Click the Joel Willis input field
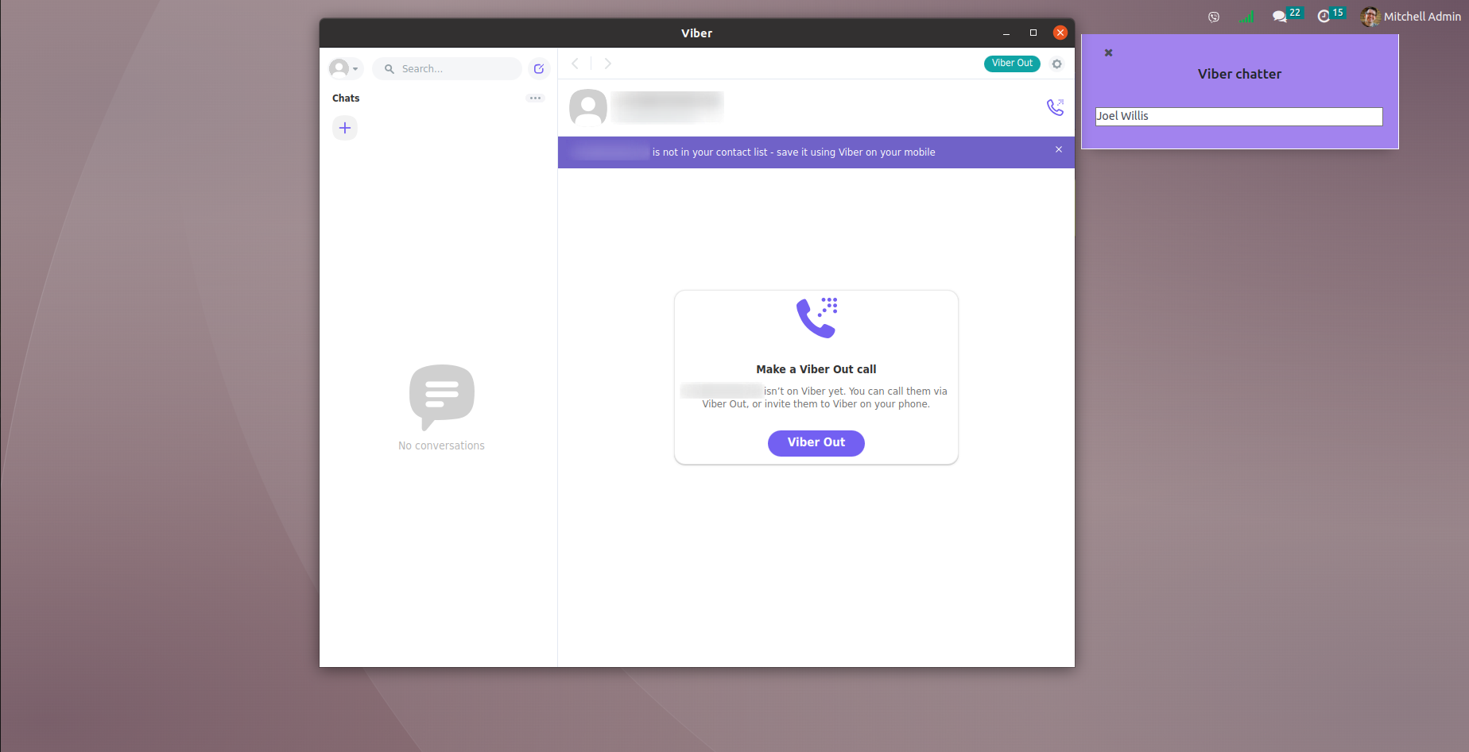1469x752 pixels. point(1238,117)
